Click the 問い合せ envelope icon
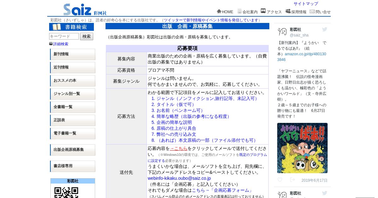This screenshot has height=198, width=378. (312, 12)
